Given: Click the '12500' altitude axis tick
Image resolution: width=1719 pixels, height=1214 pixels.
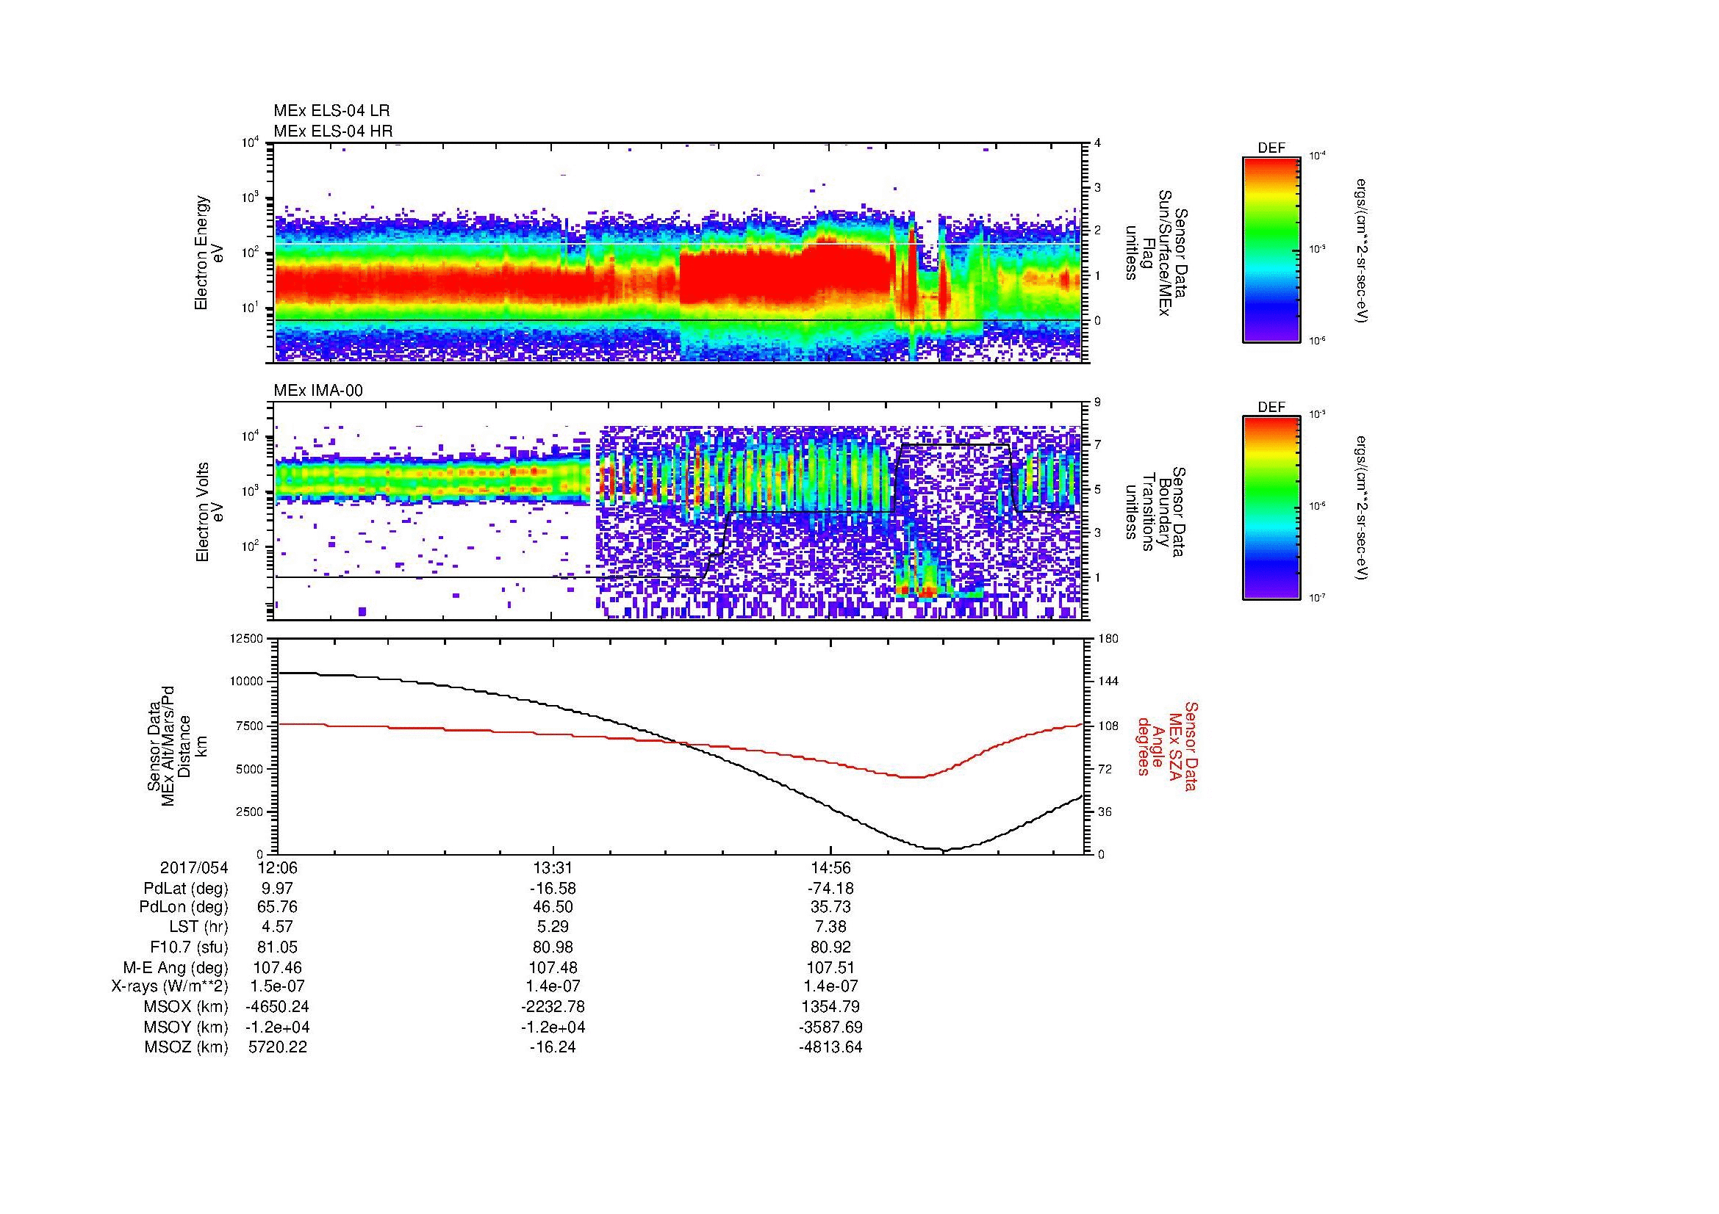Looking at the screenshot, I should tap(247, 639).
